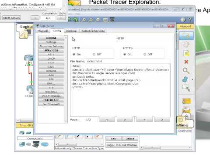Open the NTP service settings
Image resolution: width=210 pixels, height=157 pixels.
click(x=51, y=79)
